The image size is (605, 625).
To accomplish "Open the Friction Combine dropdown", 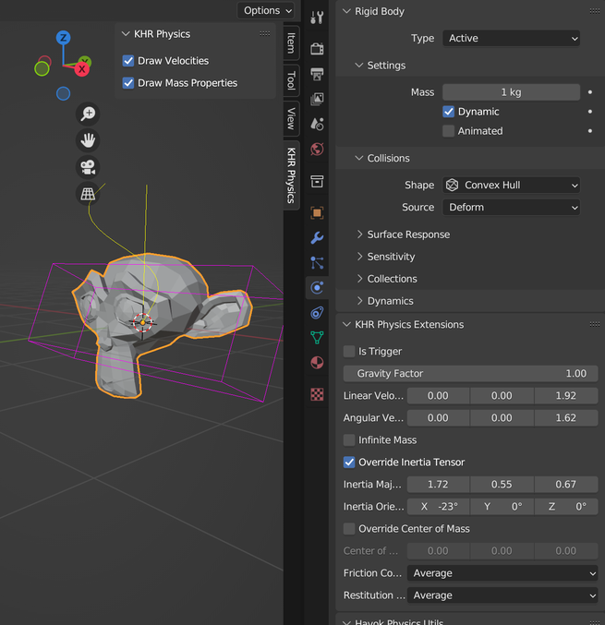I will (x=502, y=573).
